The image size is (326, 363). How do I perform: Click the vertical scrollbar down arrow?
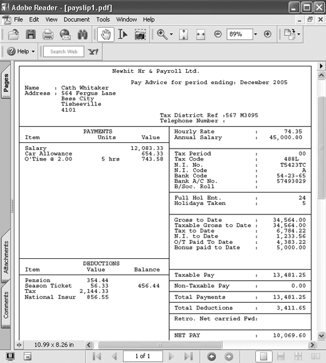pyautogui.click(x=321, y=335)
